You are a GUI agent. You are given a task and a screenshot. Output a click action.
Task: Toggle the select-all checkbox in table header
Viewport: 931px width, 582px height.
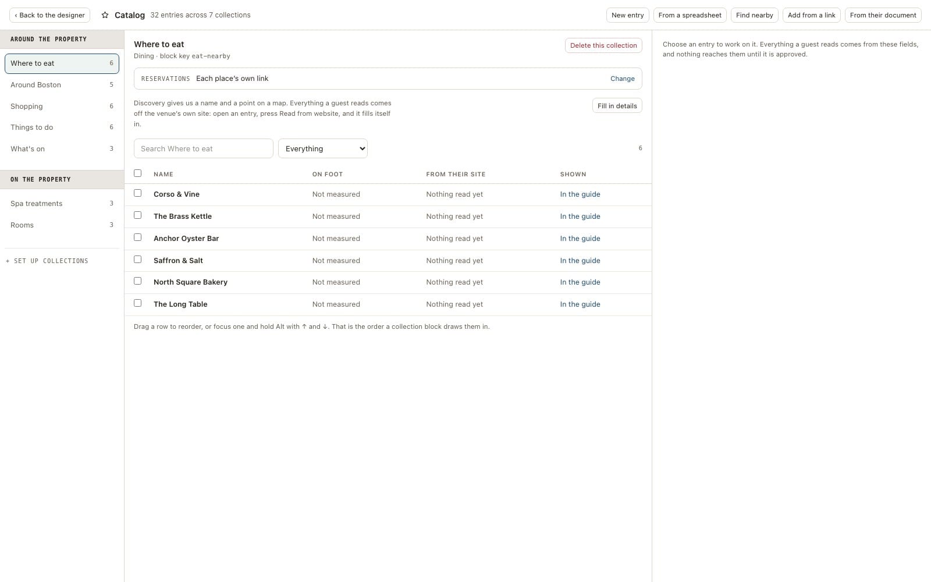point(138,173)
